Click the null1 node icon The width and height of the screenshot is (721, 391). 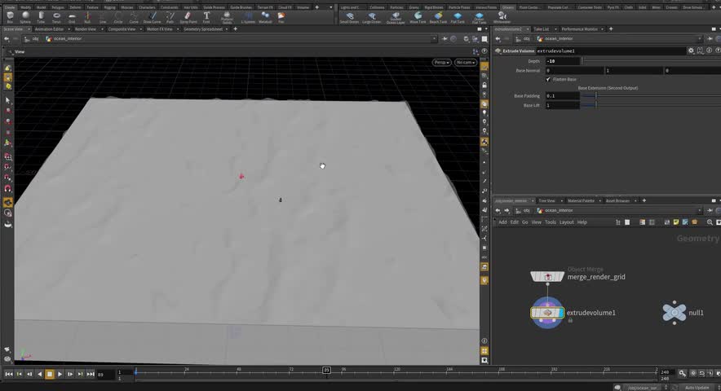(x=674, y=313)
